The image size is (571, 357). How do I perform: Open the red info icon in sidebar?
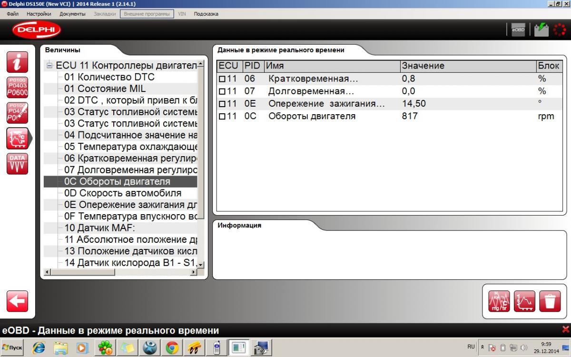tap(17, 62)
